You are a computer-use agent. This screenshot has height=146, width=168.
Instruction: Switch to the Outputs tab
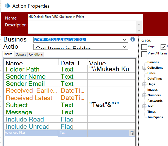pos(21,54)
